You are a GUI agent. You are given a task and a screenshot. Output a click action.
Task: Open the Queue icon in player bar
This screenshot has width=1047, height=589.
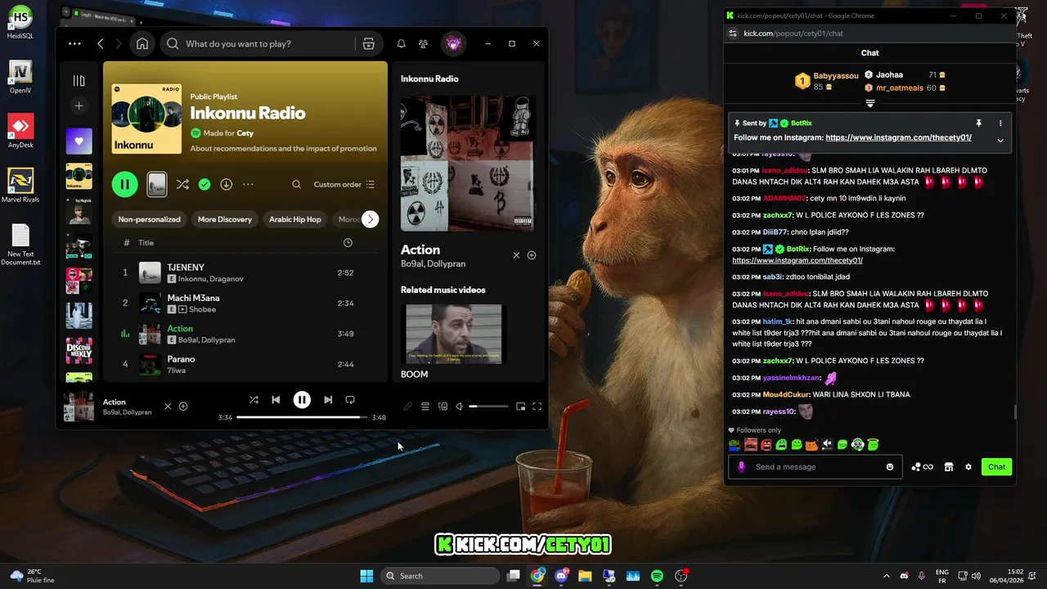pyautogui.click(x=425, y=407)
